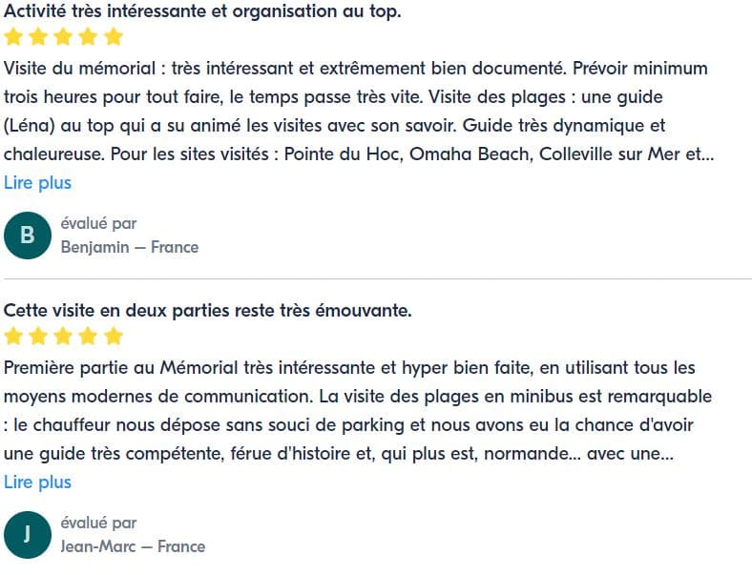Expand Benjamin's review with "Lire plus"
This screenshot has width=752, height=575.
pos(37,182)
